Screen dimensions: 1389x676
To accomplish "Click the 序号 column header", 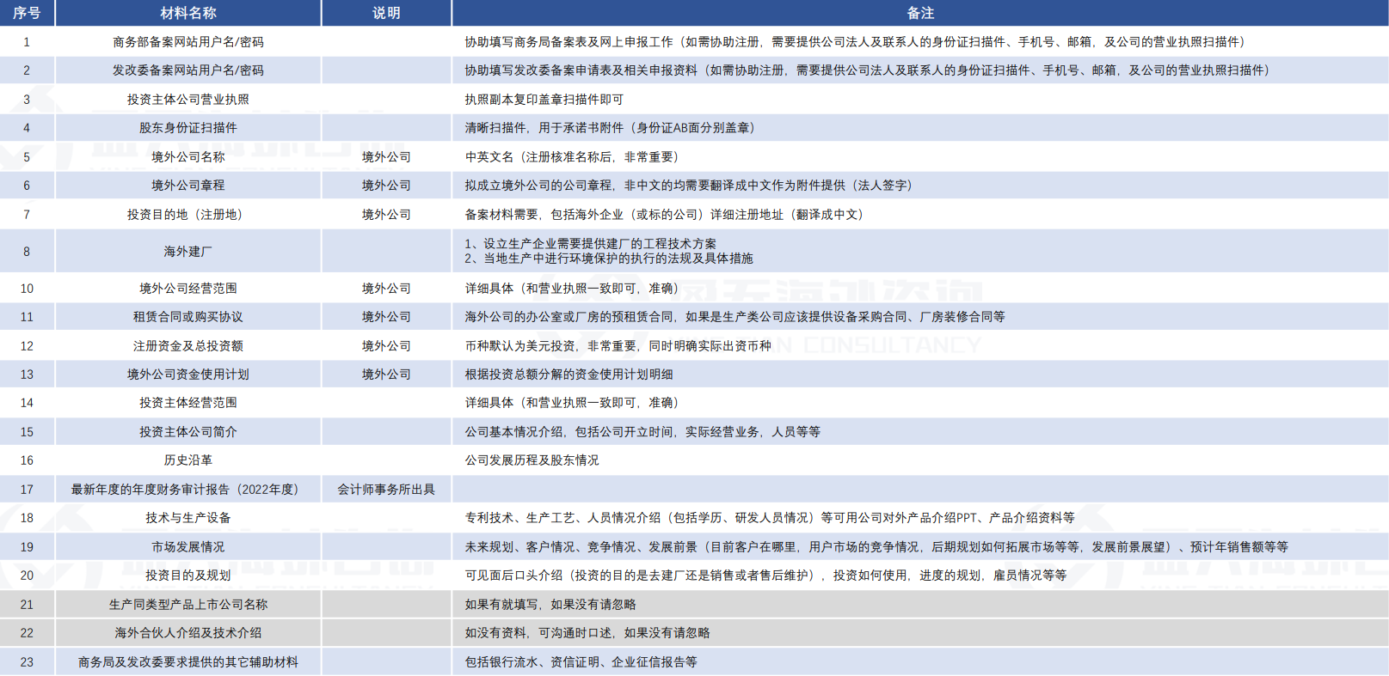I will tap(27, 13).
